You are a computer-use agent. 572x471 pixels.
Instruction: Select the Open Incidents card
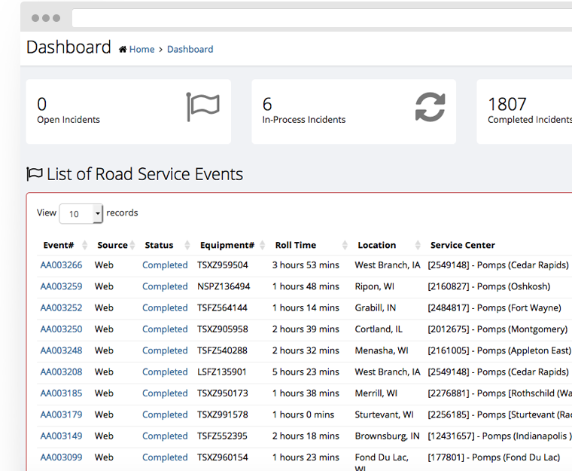pos(129,112)
